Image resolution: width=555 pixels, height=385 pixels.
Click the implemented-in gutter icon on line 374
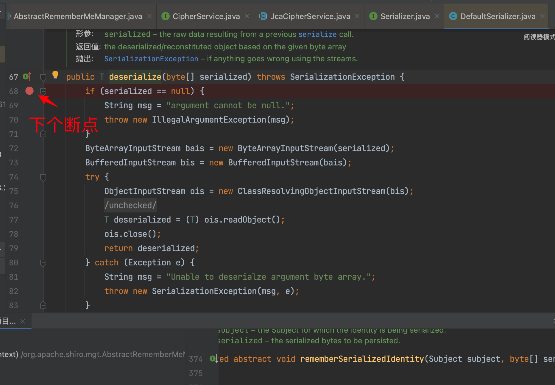pos(214,359)
